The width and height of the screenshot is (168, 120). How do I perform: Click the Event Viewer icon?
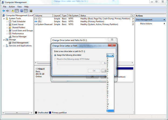[x=10, y=25]
